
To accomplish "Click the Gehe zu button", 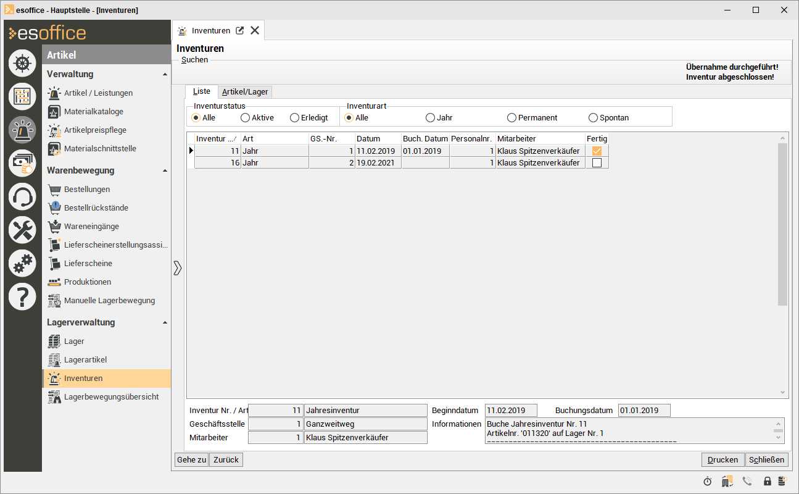I will [191, 459].
